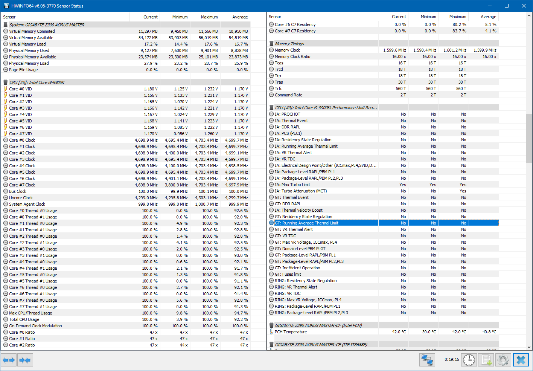Select the Total CPU Usage row
Image resolution: width=533 pixels, height=371 pixels.
[x=126, y=319]
